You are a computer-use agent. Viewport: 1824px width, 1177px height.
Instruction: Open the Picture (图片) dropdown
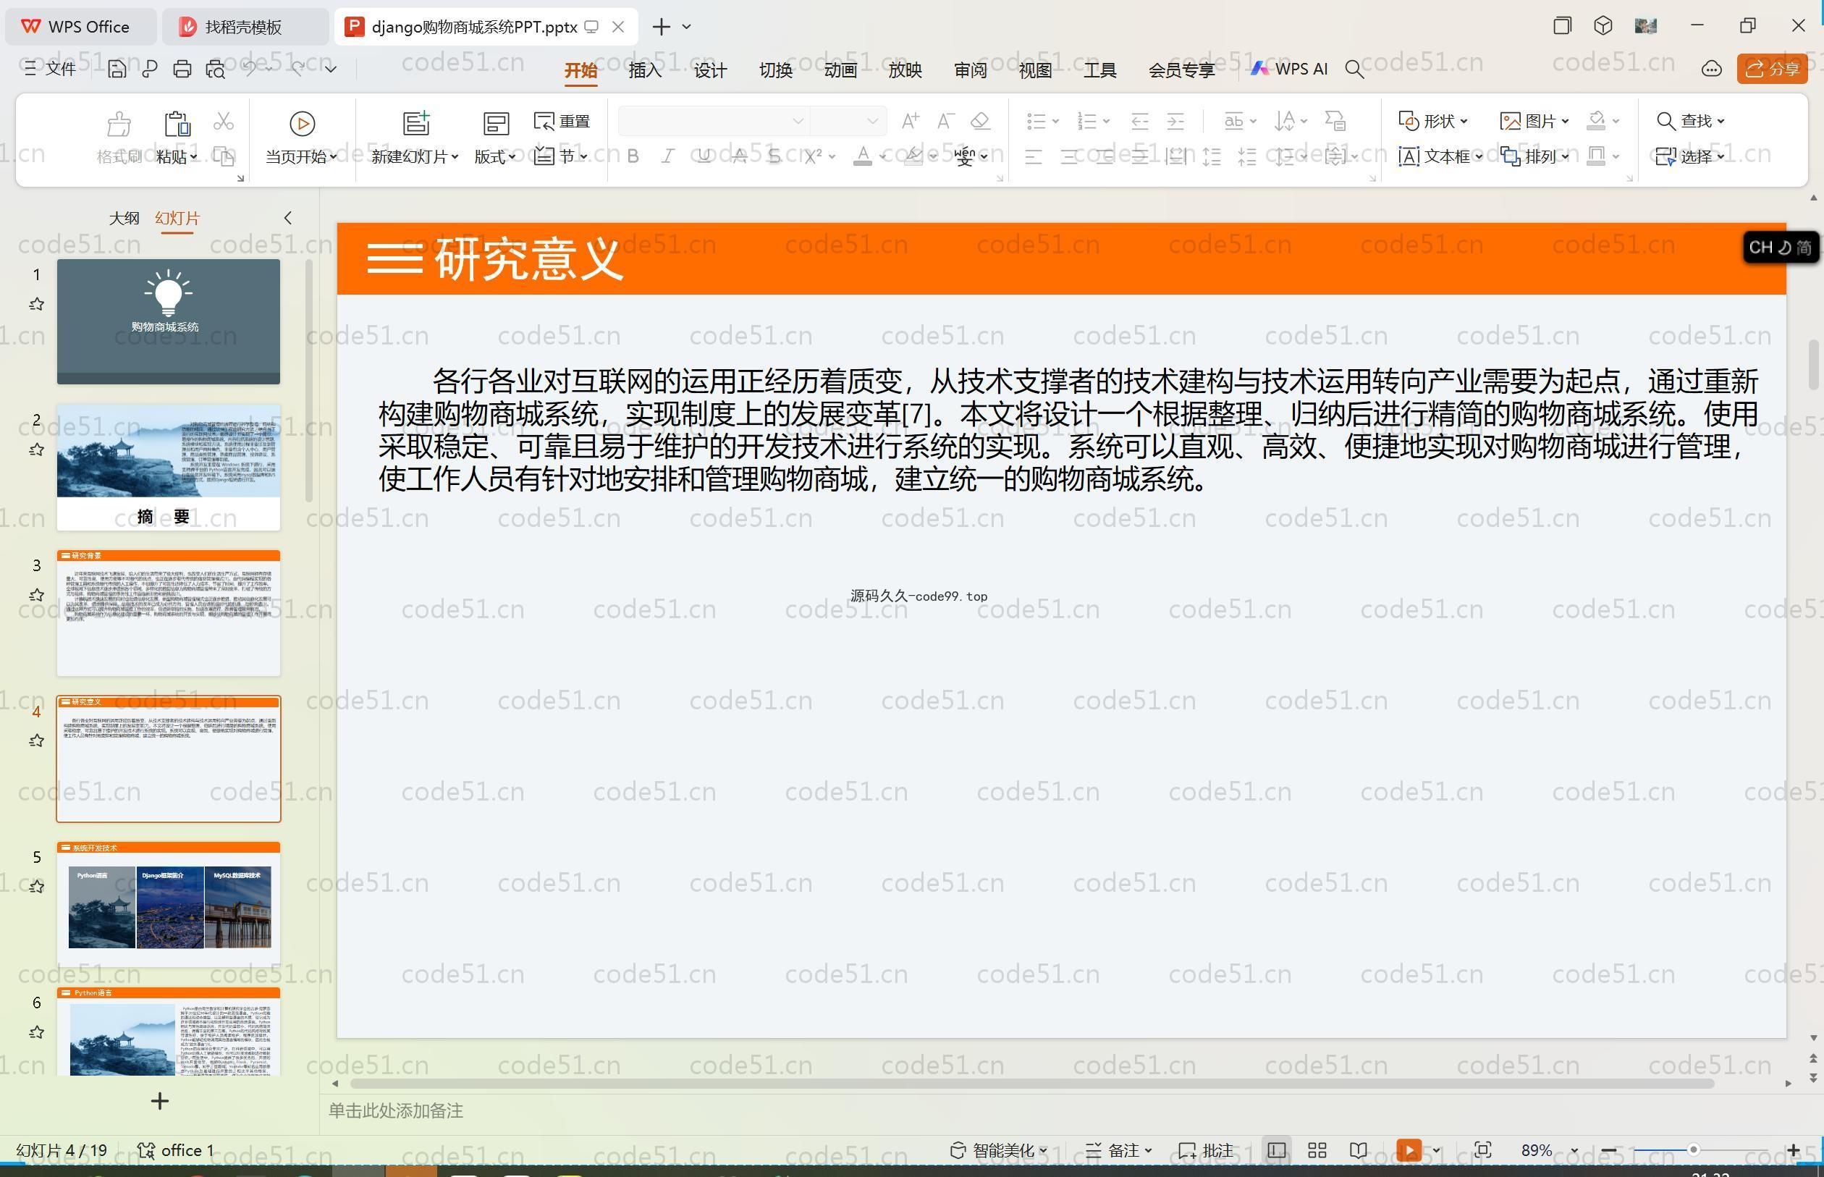click(1534, 121)
